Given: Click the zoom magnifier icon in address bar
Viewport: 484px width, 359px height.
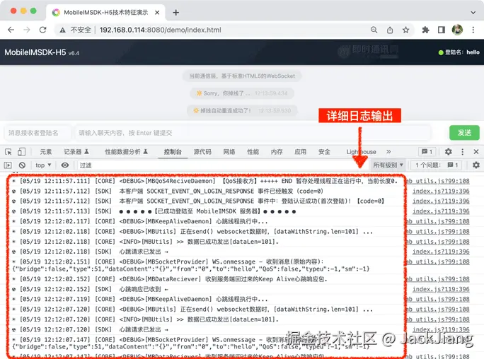Looking at the screenshot, I should (x=374, y=30).
